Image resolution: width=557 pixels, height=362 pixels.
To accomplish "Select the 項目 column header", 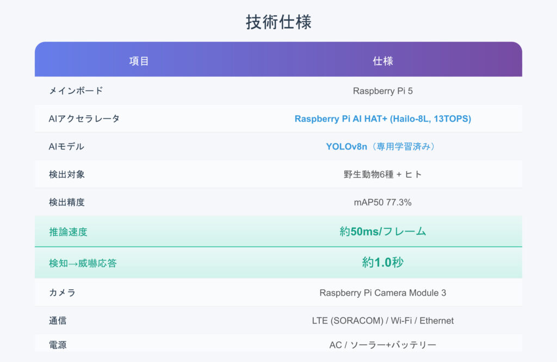I will [x=139, y=61].
